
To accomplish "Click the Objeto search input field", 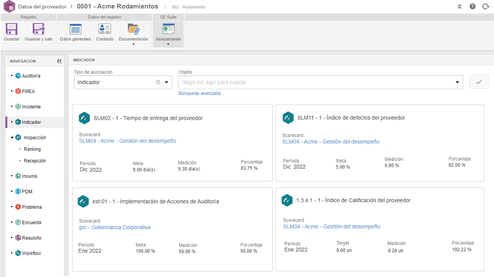I will click(316, 82).
